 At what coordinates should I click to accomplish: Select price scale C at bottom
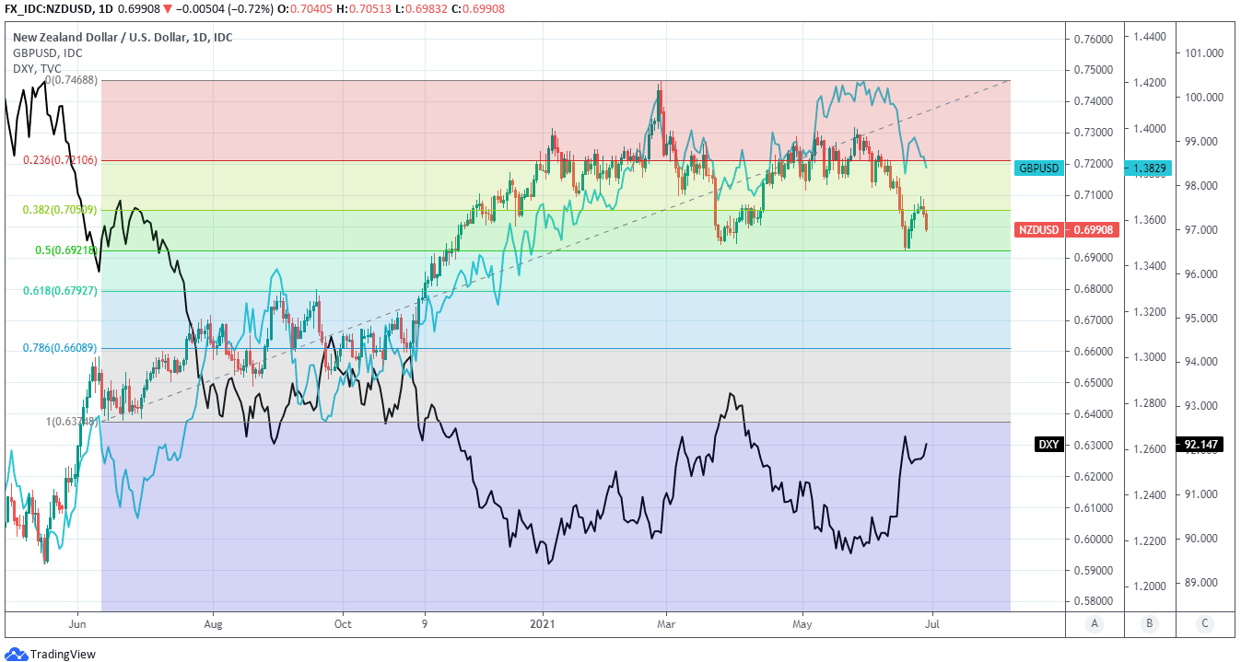click(1204, 623)
